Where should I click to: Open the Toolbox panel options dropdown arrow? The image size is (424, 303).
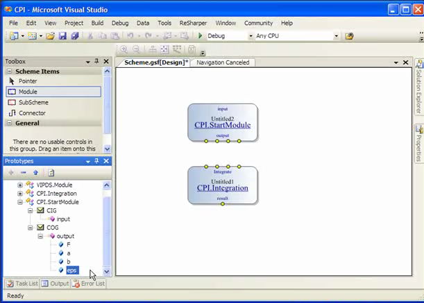point(88,62)
